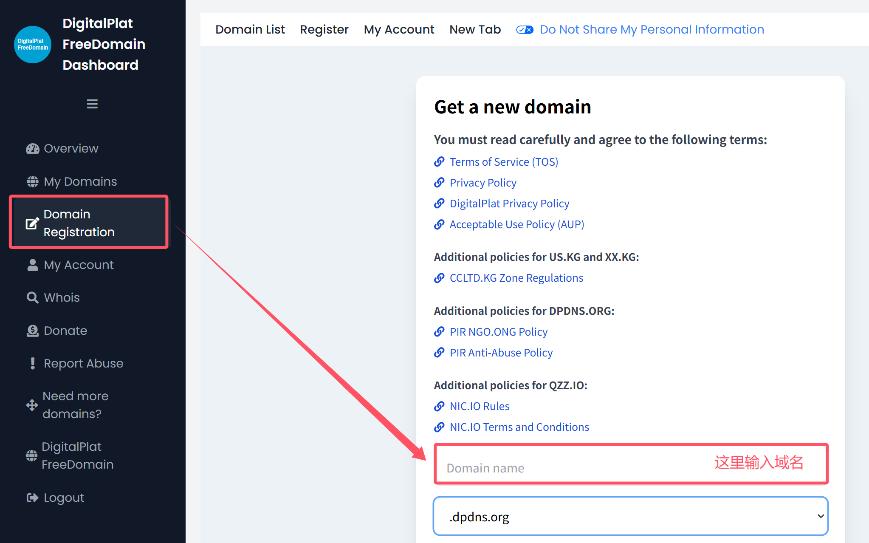
Task: Click the Logout arrow icon
Action: [33, 498]
